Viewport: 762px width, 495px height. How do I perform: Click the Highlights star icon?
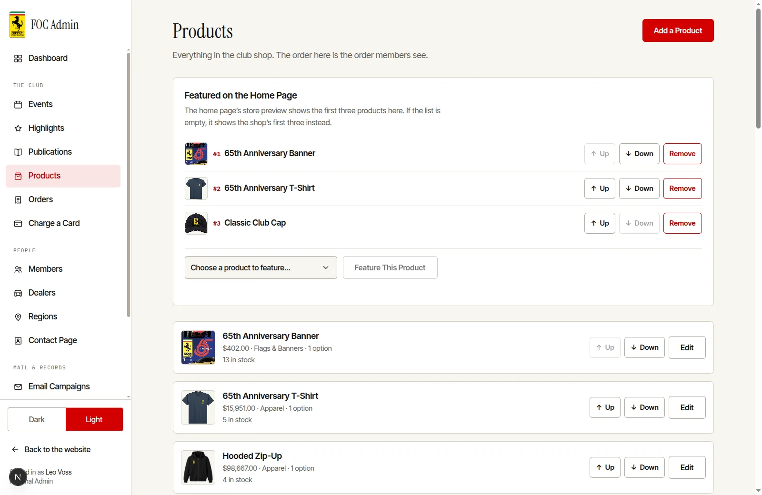point(18,129)
